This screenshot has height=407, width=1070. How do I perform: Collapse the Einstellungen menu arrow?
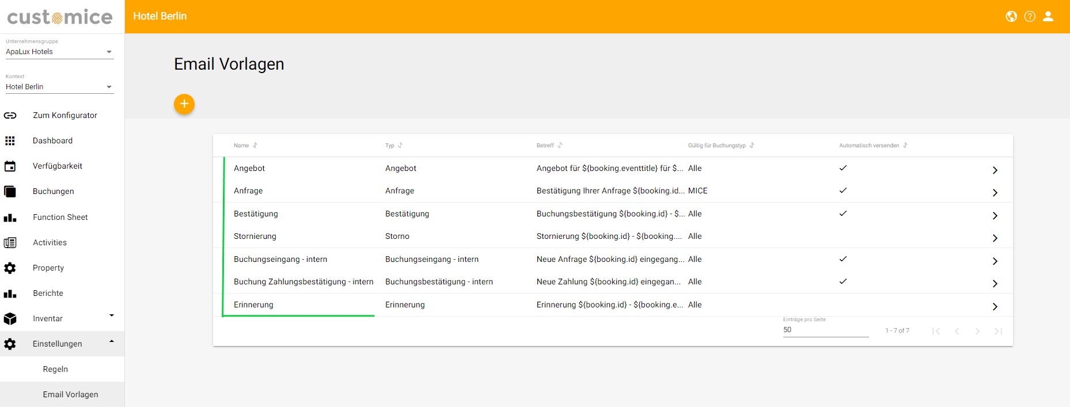pyautogui.click(x=112, y=341)
